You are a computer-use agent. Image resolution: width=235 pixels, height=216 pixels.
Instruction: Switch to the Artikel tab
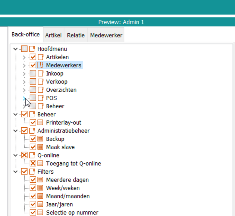53,35
